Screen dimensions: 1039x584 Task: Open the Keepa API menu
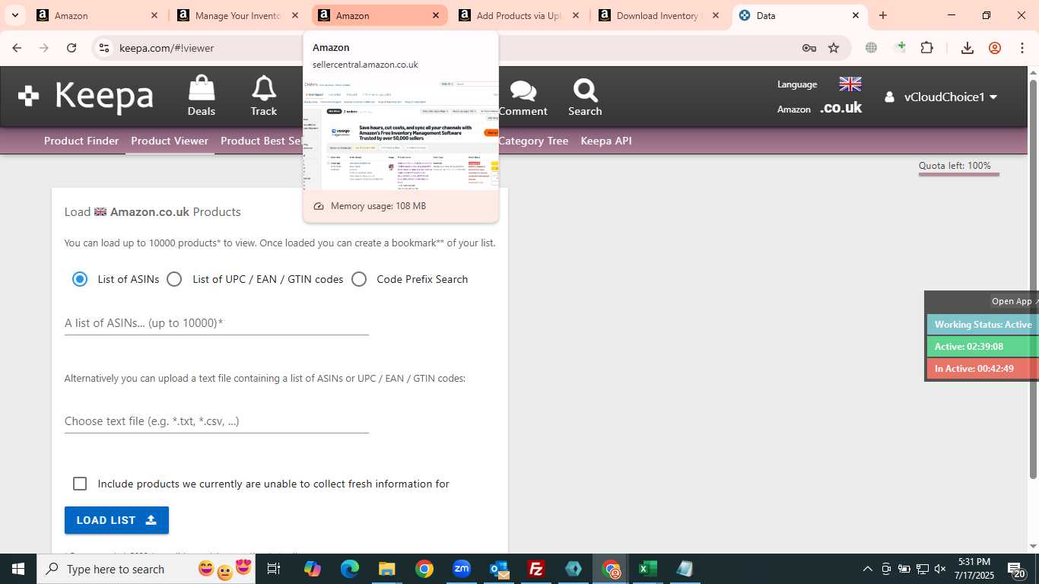pos(606,141)
